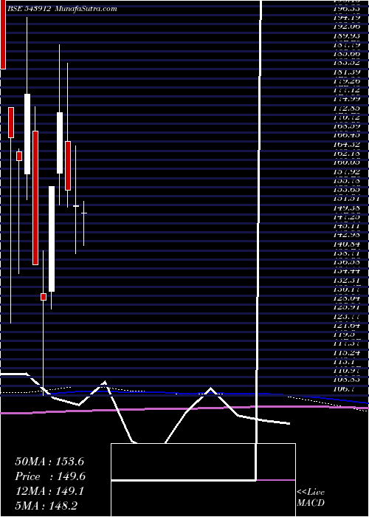Select the Price : 149.6 readout

pos(50,476)
